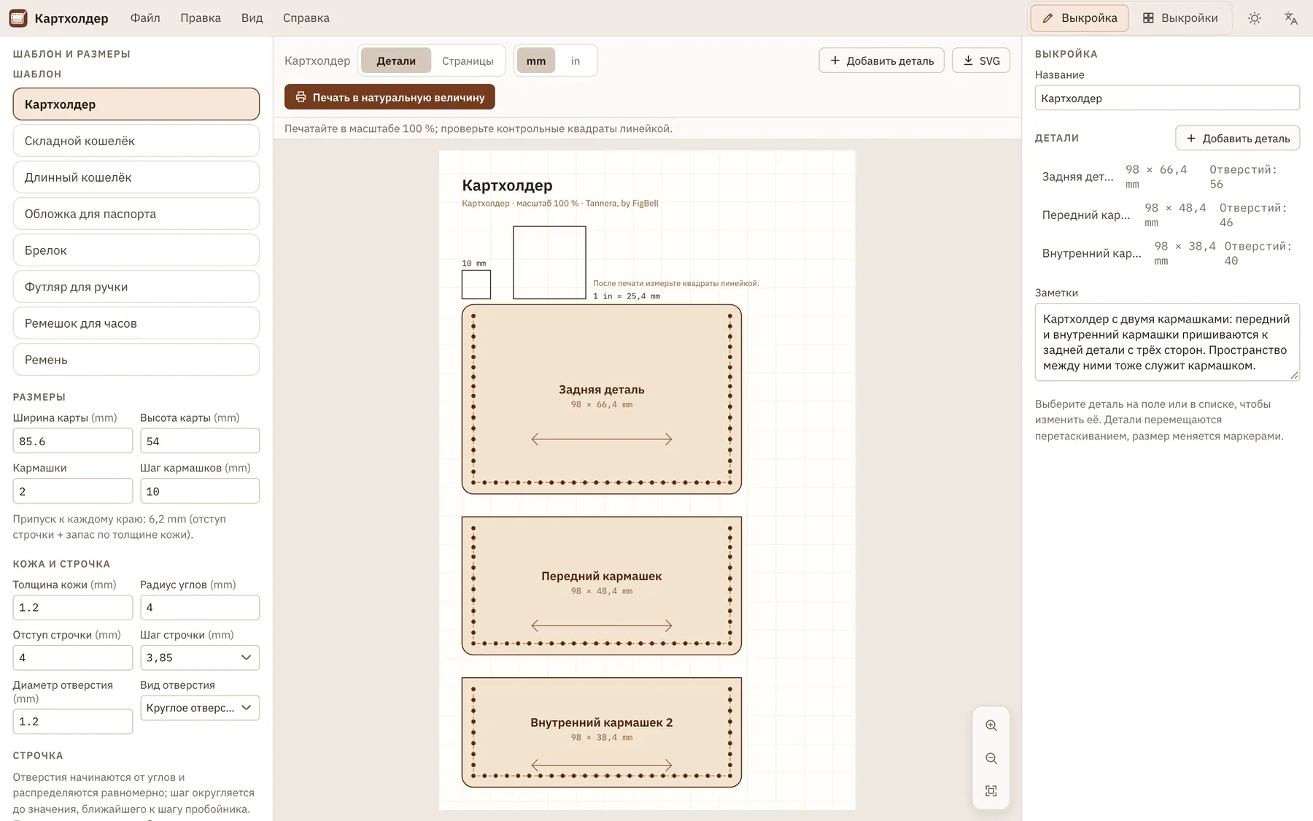This screenshot has width=1313, height=821.
Task: Fit the pattern to the view
Action: [x=991, y=791]
